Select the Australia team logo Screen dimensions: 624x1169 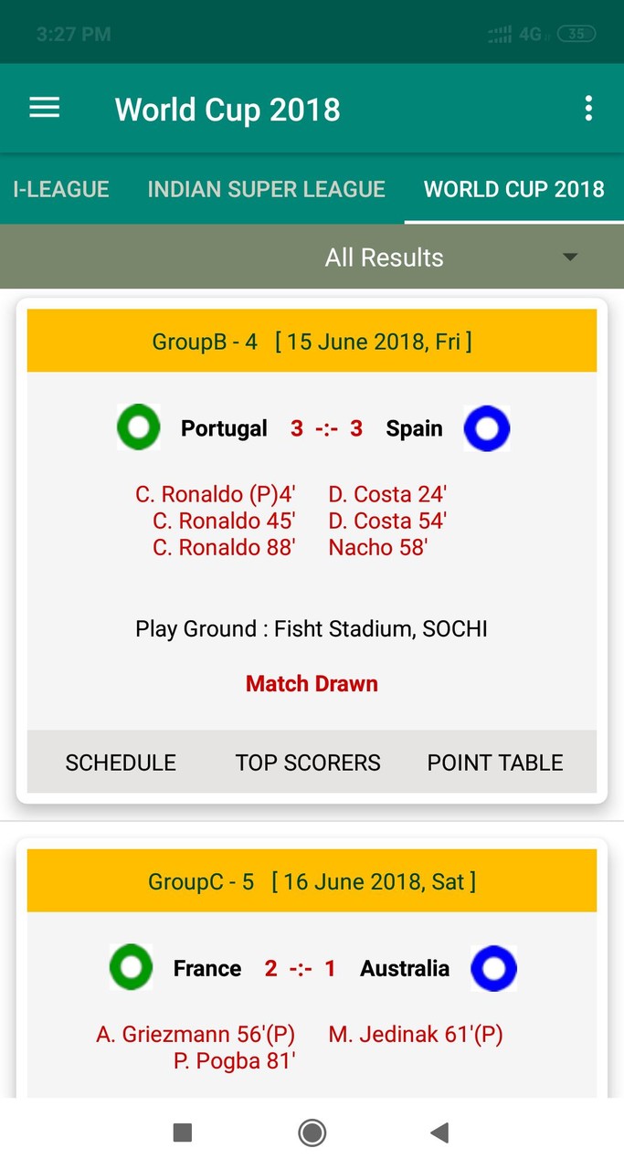click(x=493, y=968)
